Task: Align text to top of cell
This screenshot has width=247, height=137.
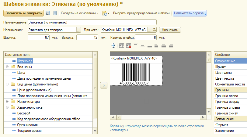Action: tap(136, 45)
